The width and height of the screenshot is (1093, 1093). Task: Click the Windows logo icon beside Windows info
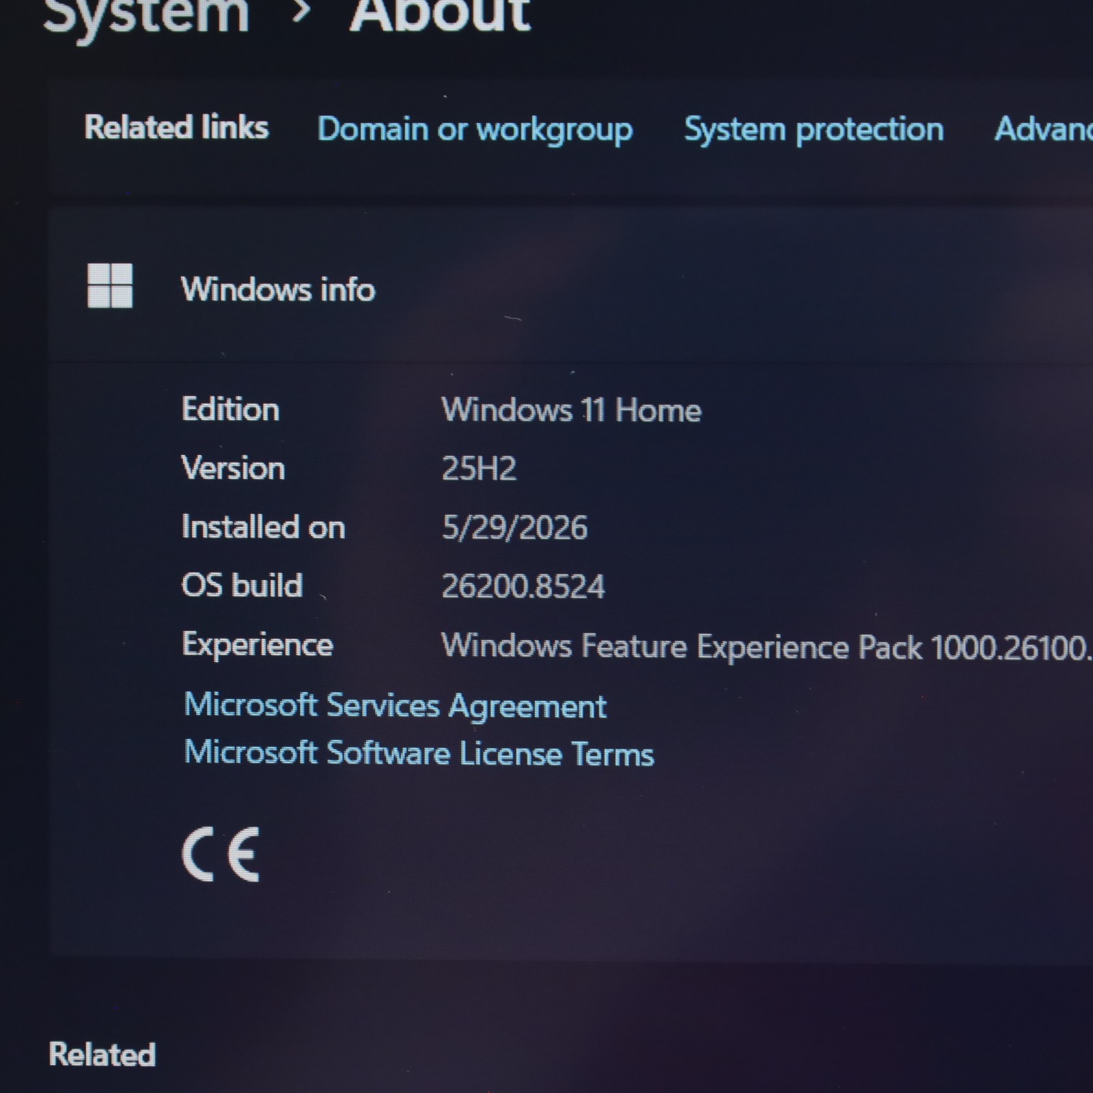(110, 286)
